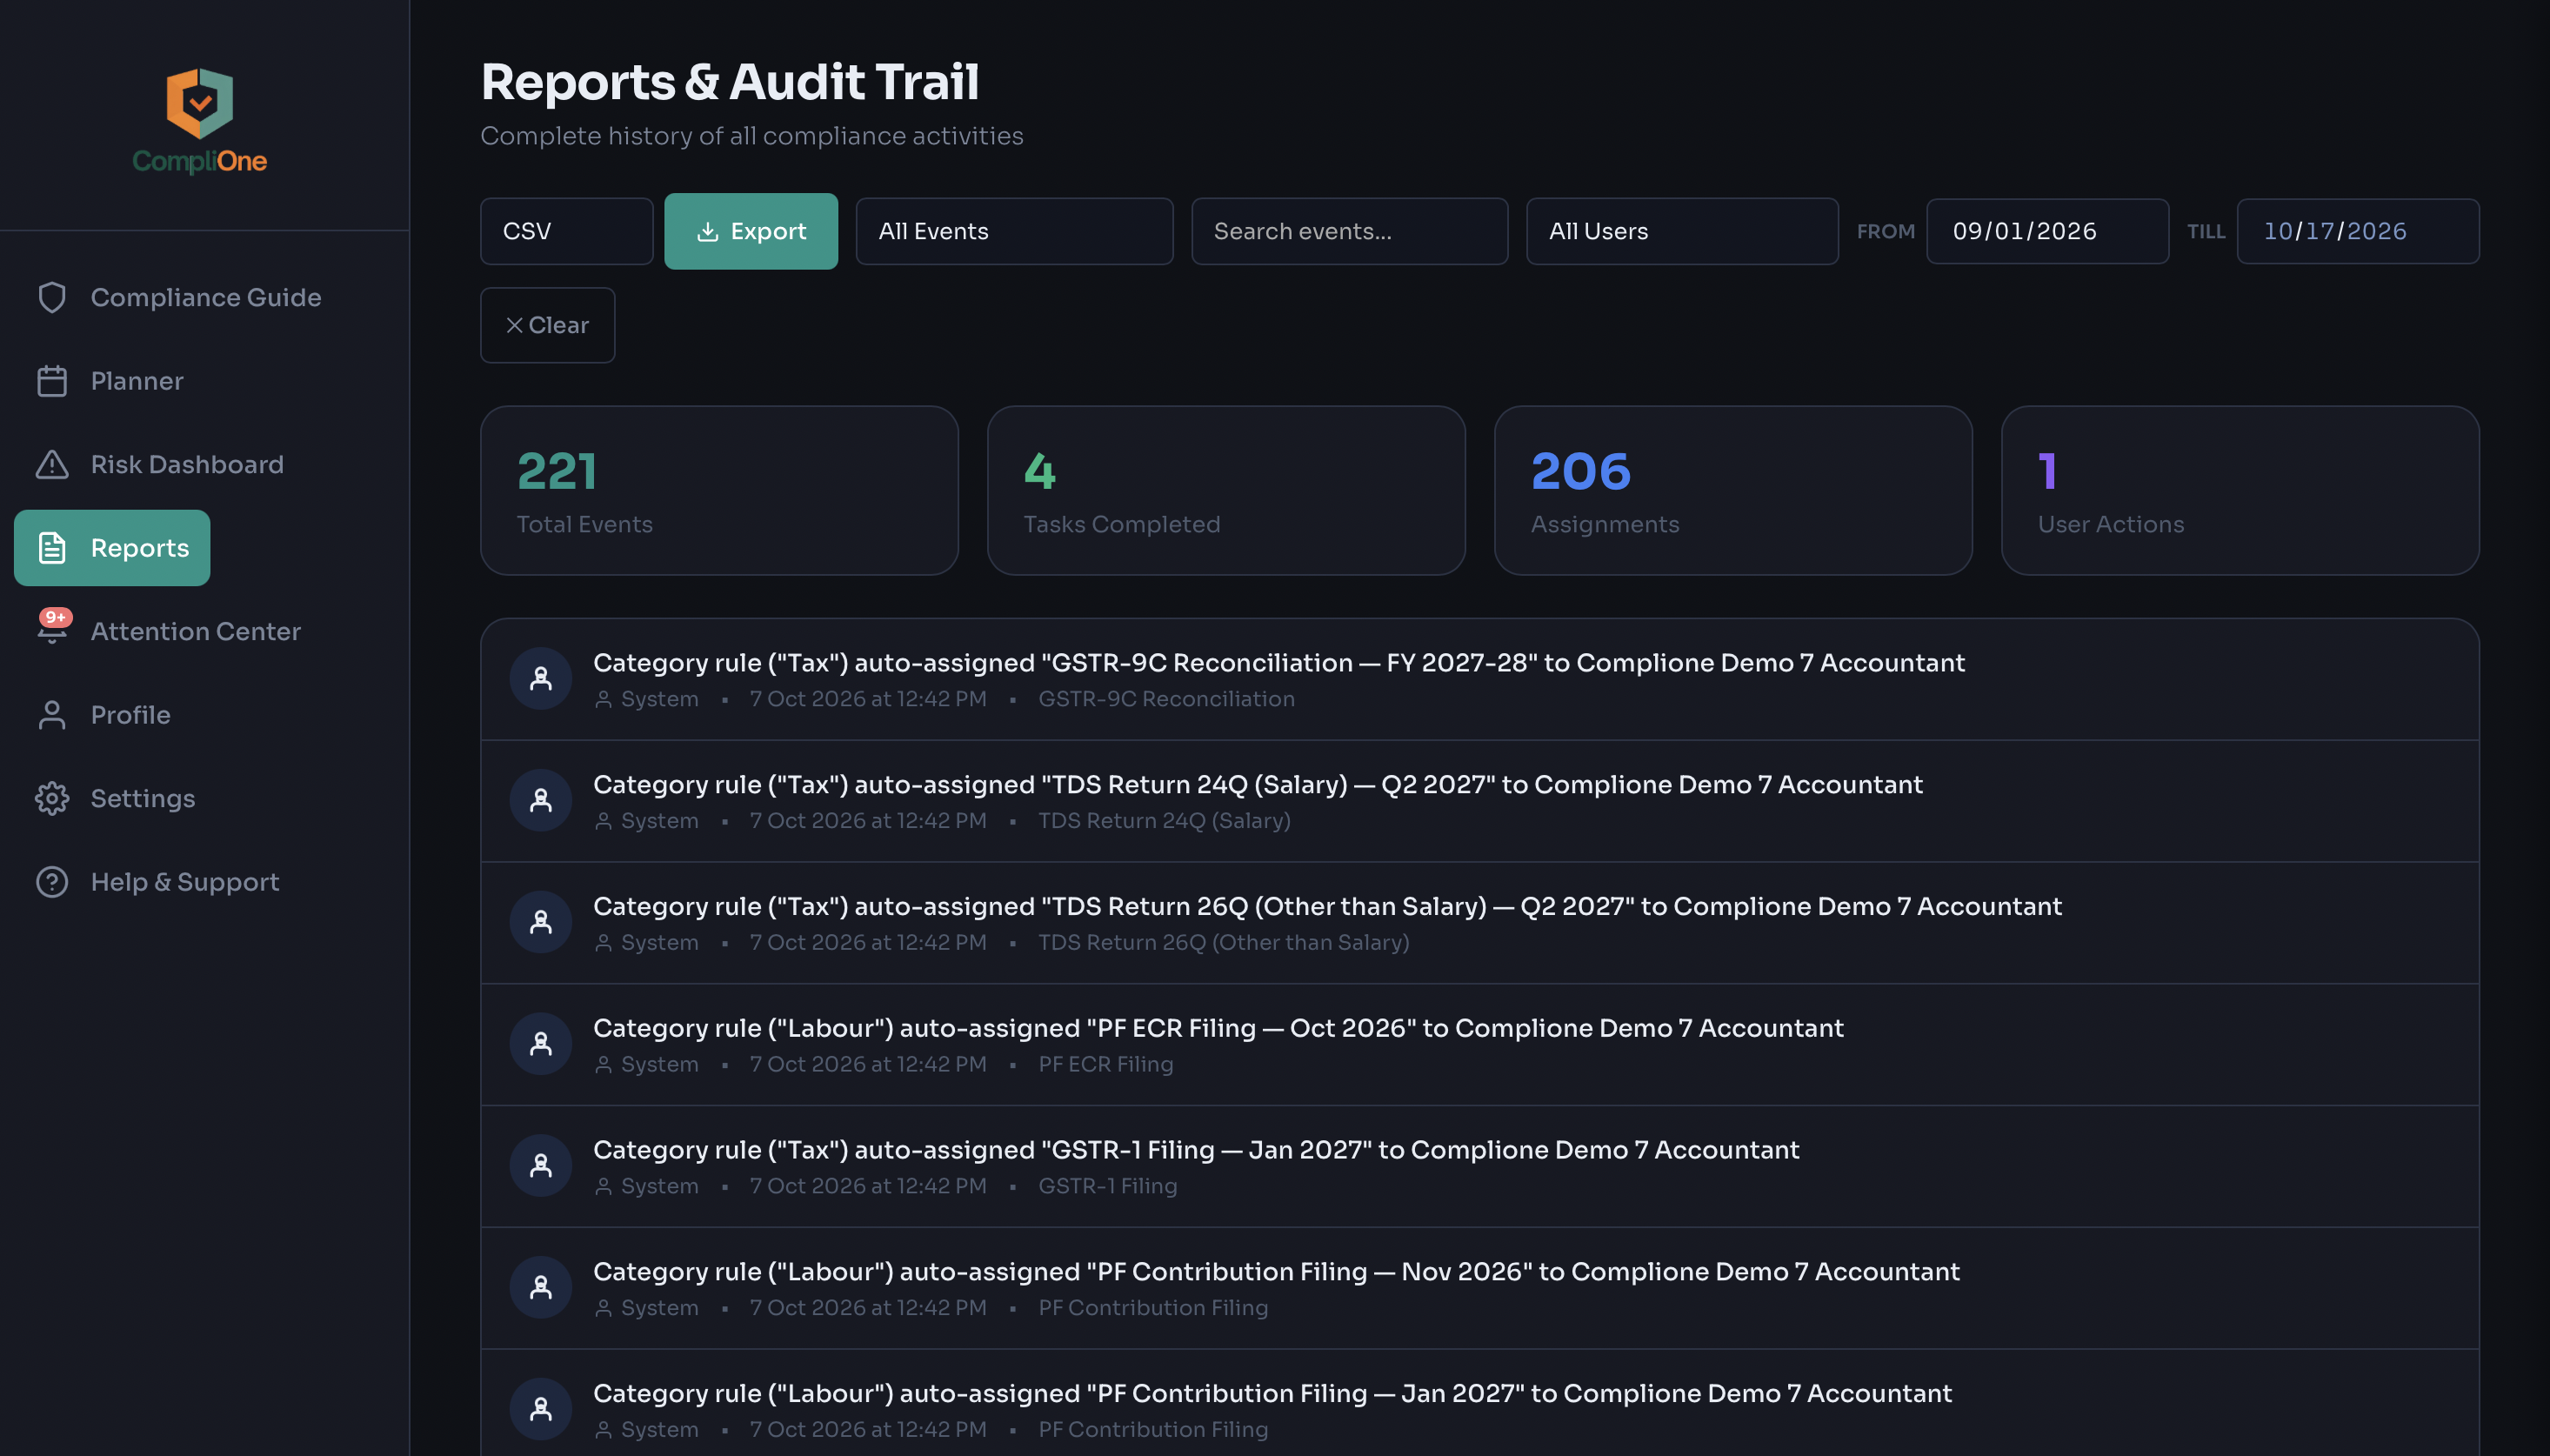The height and width of the screenshot is (1456, 2550).
Task: Click the avatar icon on the TDS Return 24Q event
Action: pos(541,800)
